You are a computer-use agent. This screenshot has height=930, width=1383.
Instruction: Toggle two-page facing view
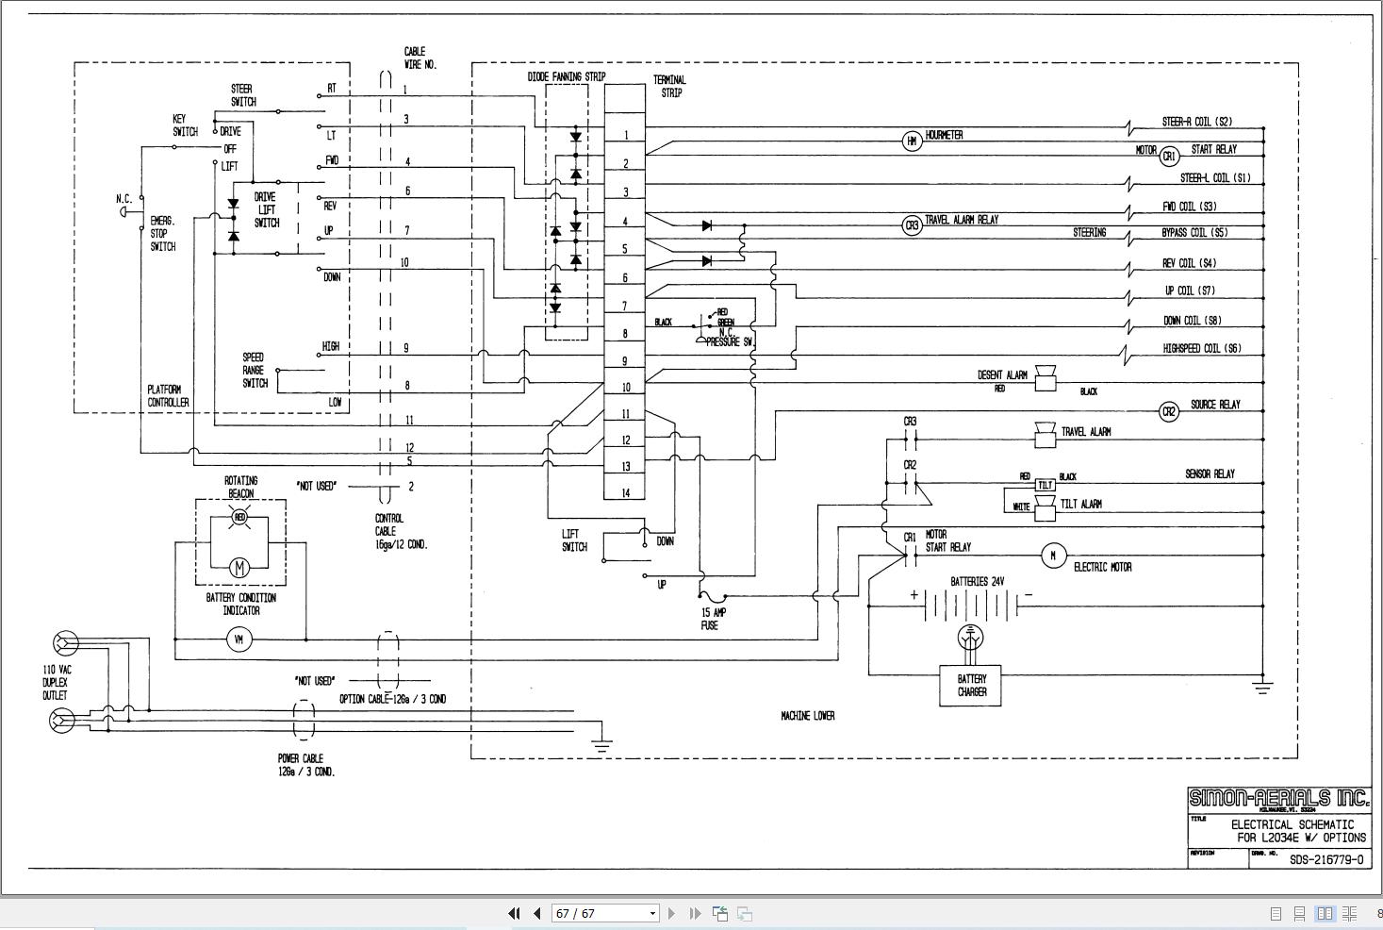point(1325,913)
